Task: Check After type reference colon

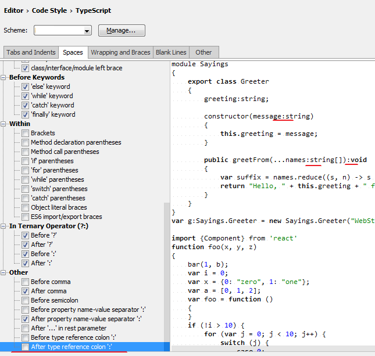Action: 25,347
